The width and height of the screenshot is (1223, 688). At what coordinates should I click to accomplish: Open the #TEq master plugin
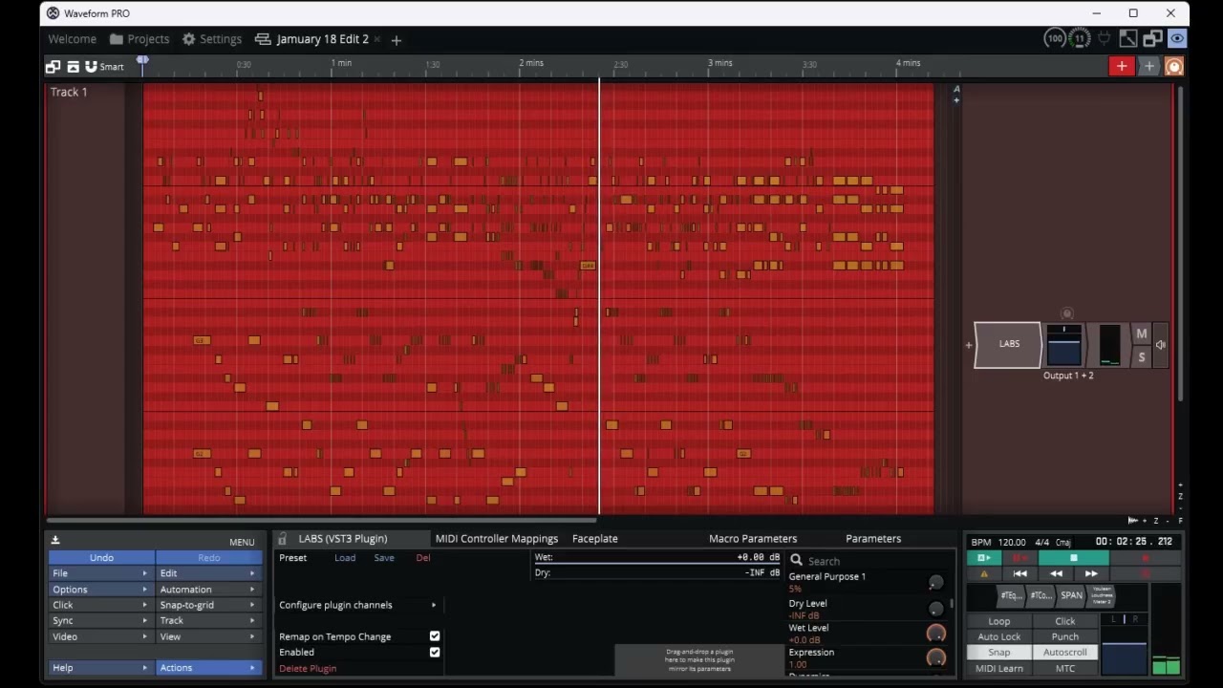pos(1011,595)
